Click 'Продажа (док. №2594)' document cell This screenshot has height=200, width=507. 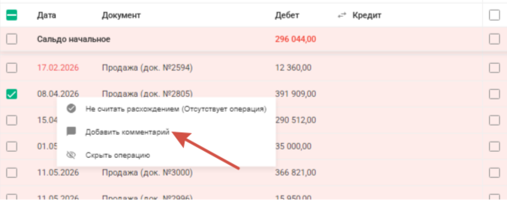point(147,68)
